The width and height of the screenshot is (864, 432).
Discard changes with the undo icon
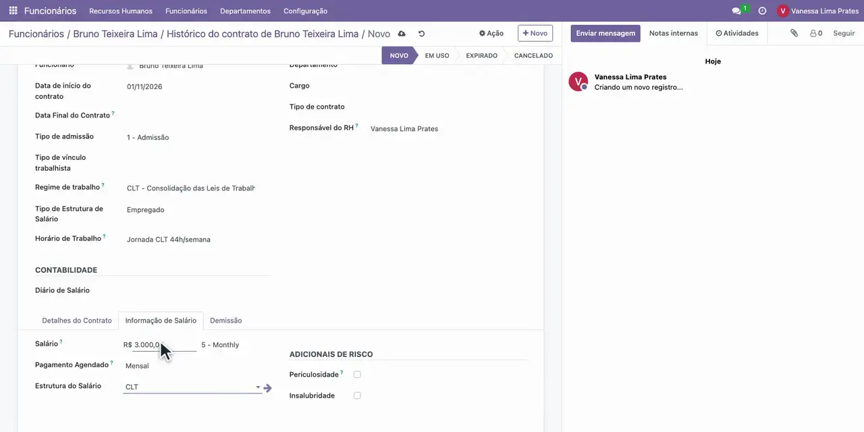point(421,33)
